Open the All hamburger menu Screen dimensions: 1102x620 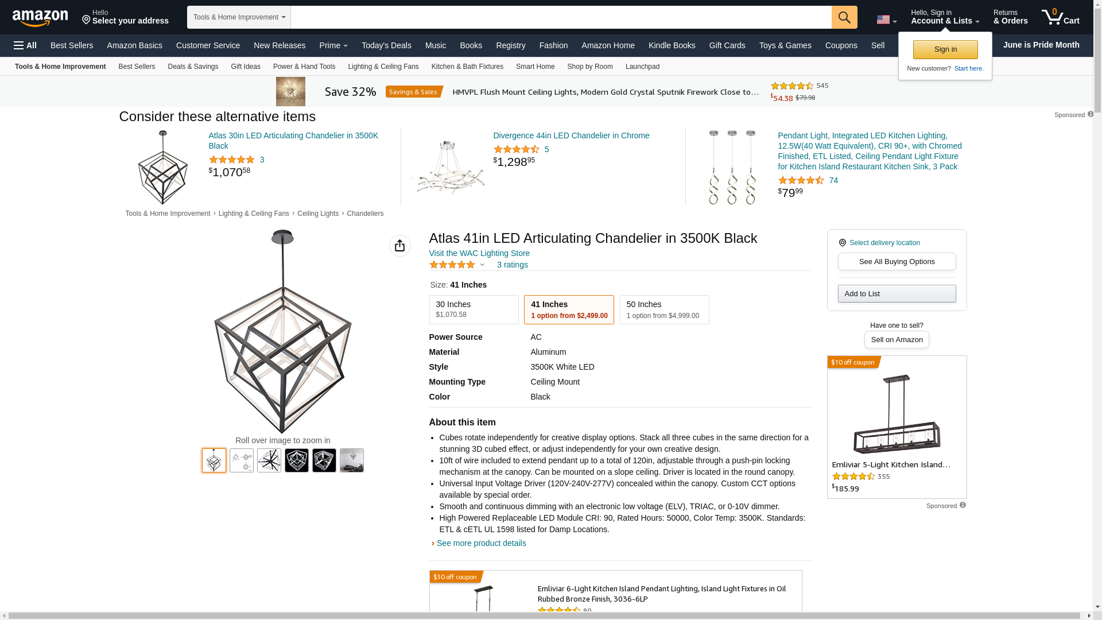pos(25,45)
